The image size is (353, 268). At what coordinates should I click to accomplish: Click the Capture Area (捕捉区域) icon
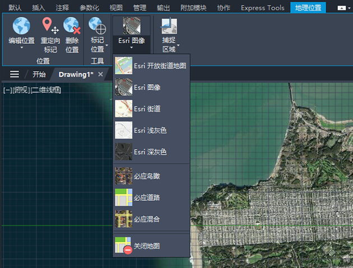[169, 27]
